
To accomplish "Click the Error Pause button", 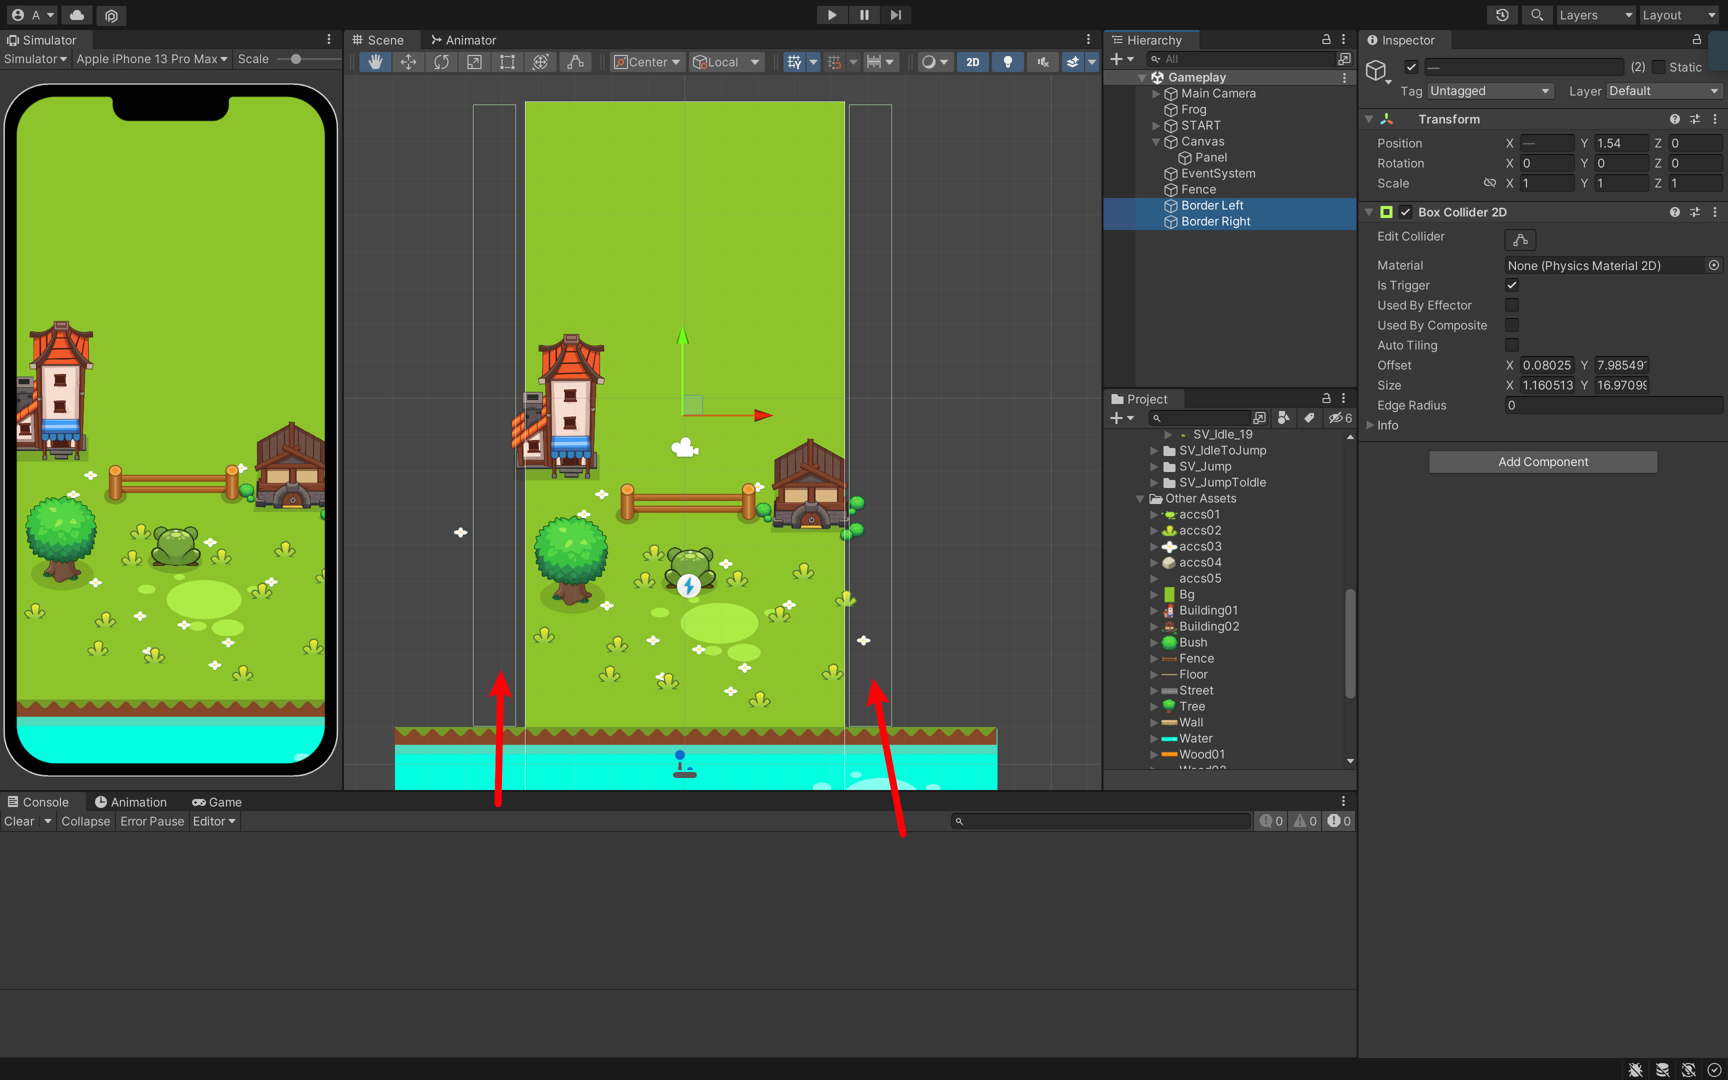I will click(x=152, y=821).
